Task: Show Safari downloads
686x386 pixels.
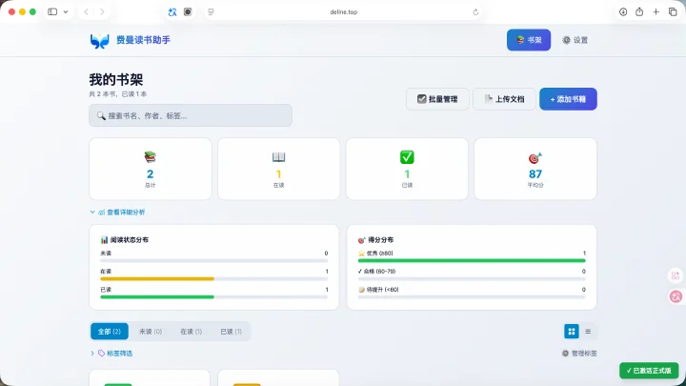Action: pos(623,11)
